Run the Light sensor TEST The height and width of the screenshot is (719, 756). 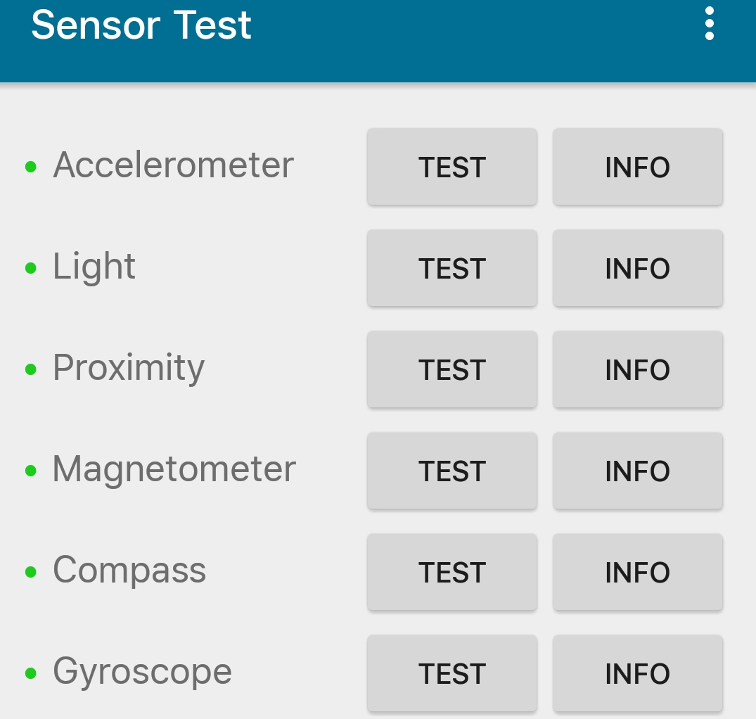[451, 268]
